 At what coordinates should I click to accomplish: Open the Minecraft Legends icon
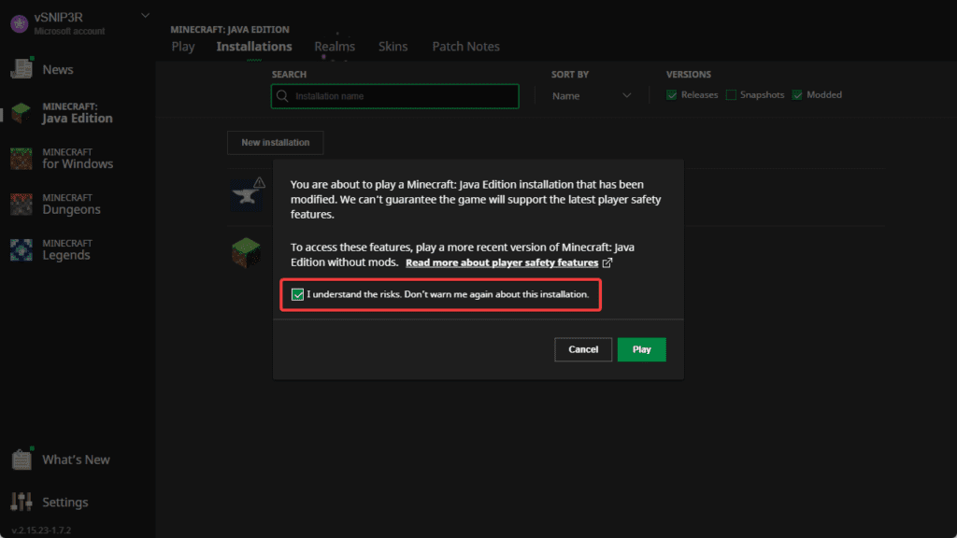coord(21,249)
